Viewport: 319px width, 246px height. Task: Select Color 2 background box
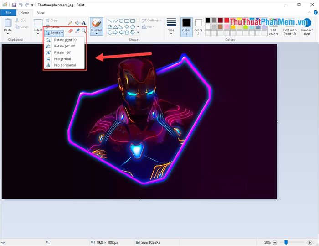point(199,26)
